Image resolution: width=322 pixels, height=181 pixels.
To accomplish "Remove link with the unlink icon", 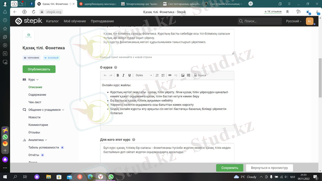I will pyautogui.click(x=176, y=75).
